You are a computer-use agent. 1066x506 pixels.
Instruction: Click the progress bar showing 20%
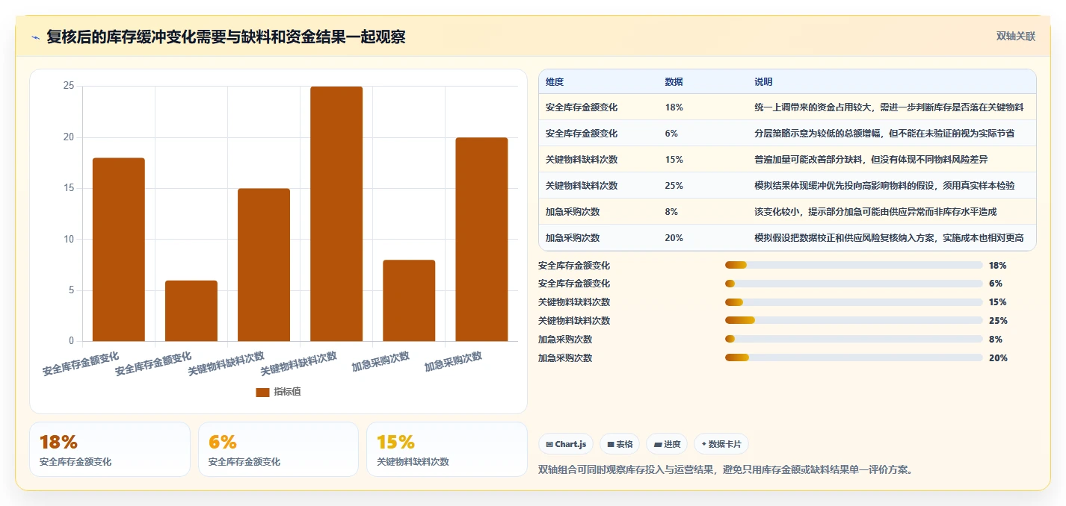click(854, 357)
